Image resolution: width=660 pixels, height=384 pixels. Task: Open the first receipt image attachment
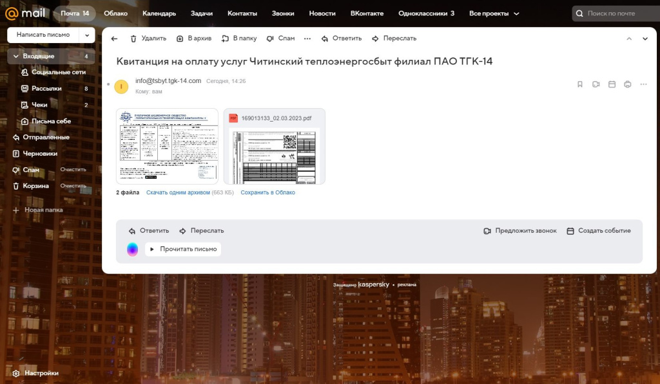pyautogui.click(x=167, y=146)
